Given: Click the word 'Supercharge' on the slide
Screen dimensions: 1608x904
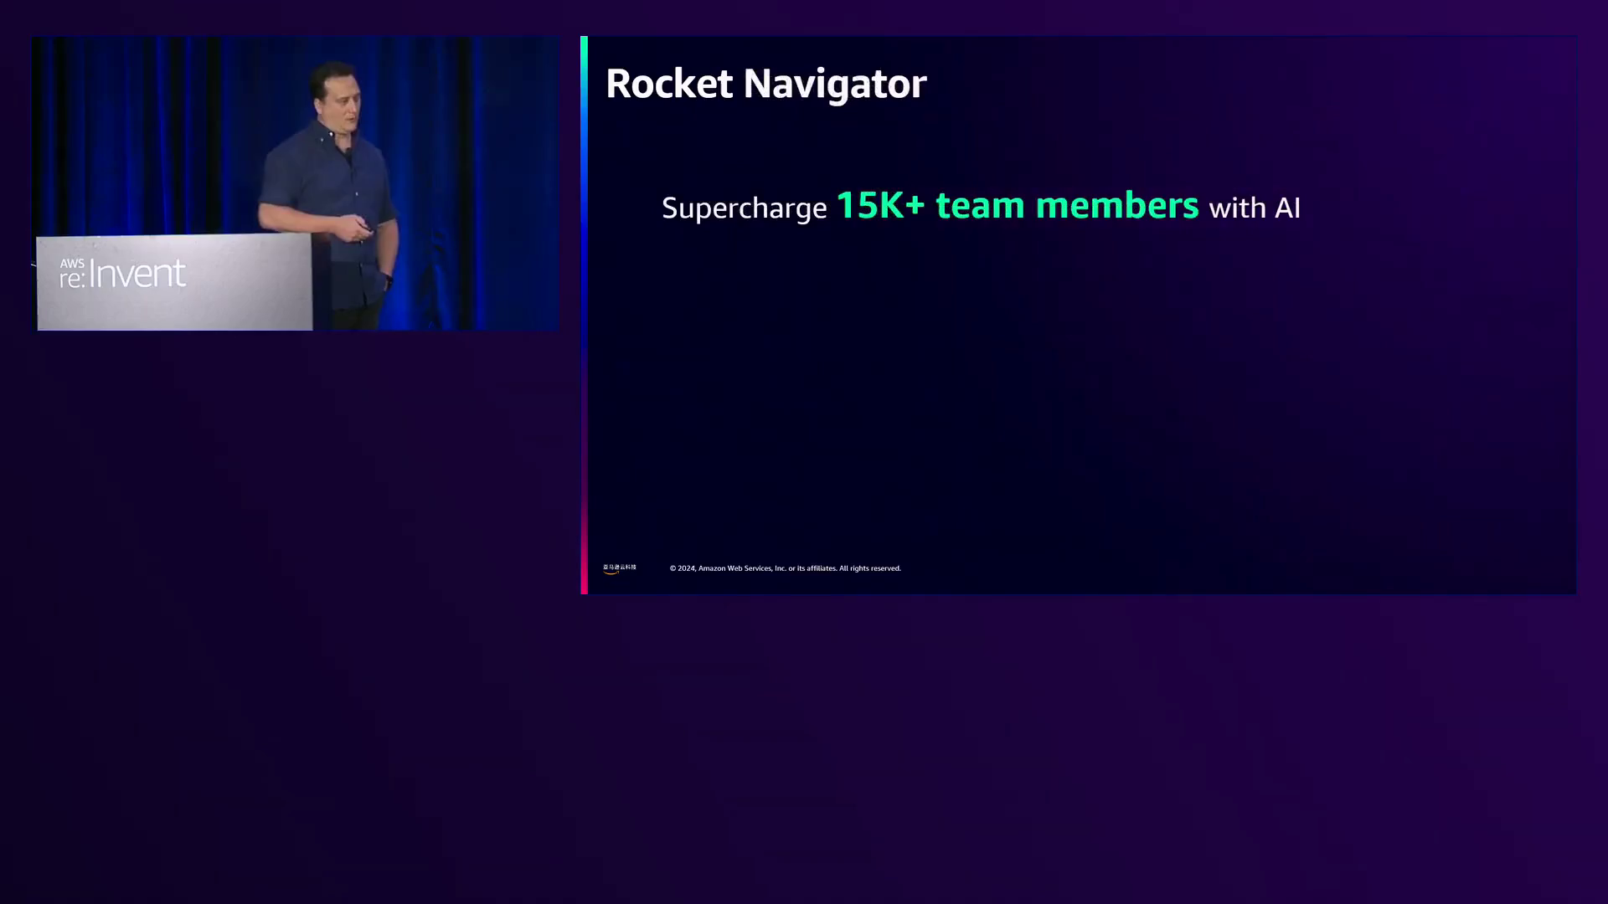Looking at the screenshot, I should pyautogui.click(x=744, y=208).
